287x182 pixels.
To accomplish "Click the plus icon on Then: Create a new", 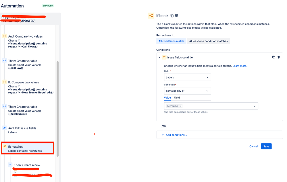I will tap(10, 165).
